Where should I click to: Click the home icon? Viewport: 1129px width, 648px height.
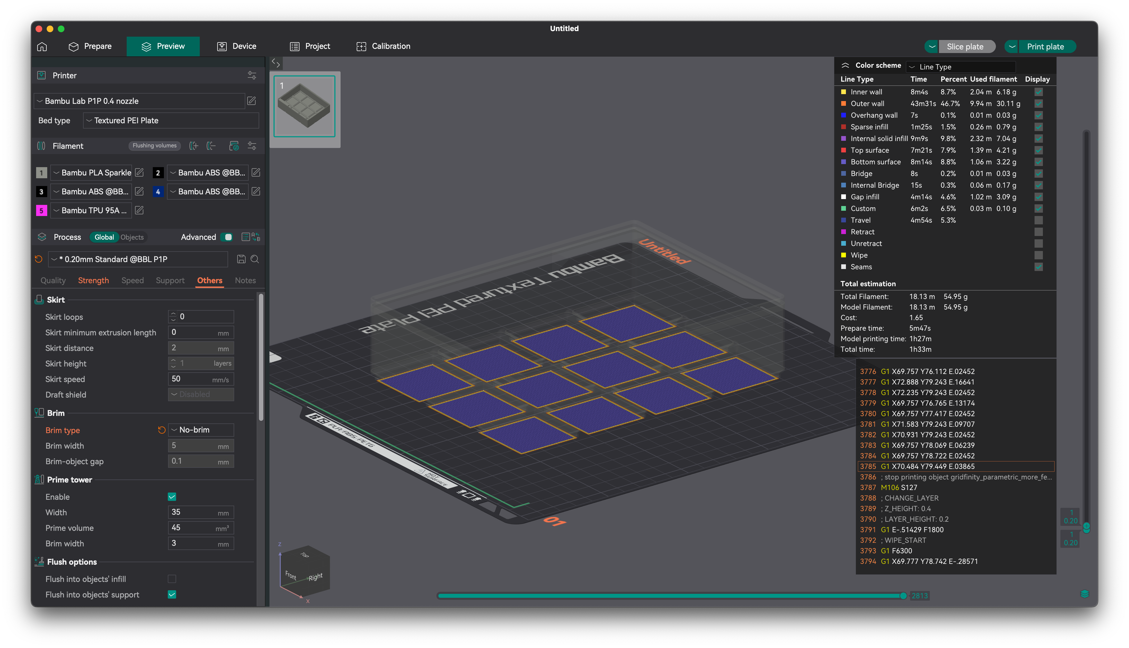pyautogui.click(x=42, y=46)
